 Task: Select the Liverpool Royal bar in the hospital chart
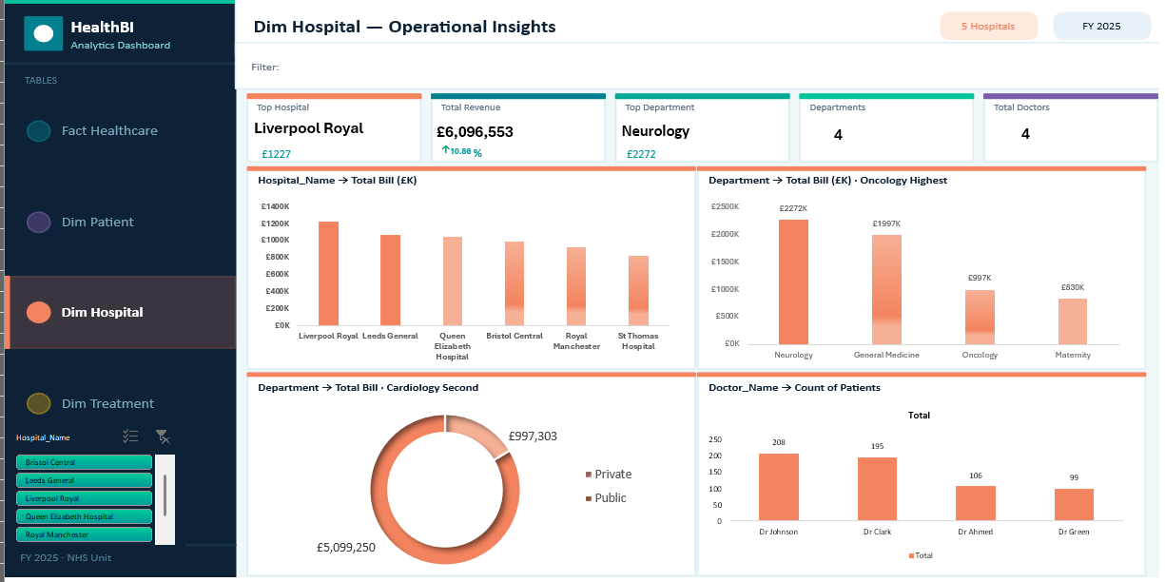pyautogui.click(x=328, y=274)
